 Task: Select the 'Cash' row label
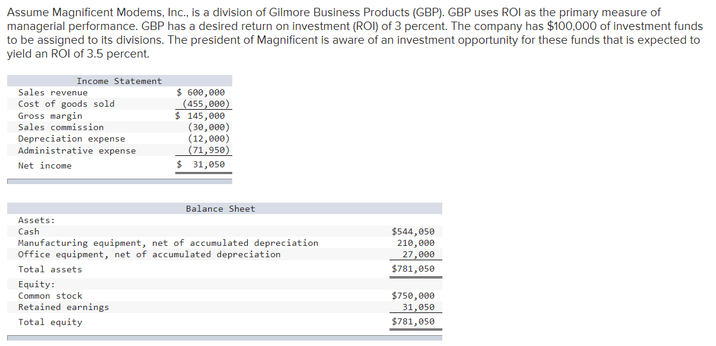pyautogui.click(x=29, y=232)
